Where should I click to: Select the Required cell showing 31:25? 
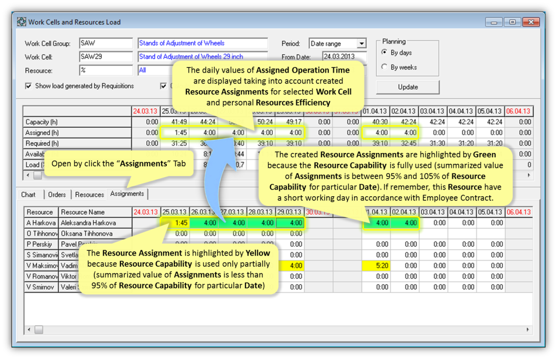point(175,143)
